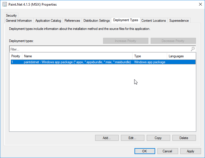Viewport: 205px width, 158px height.
Task: Open the Supersedence tab
Action: click(179, 21)
